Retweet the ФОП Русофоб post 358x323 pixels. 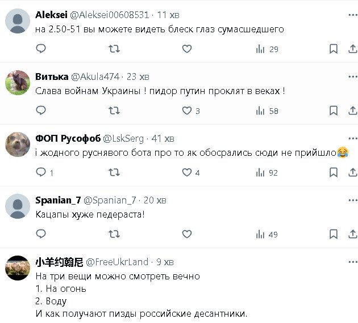[x=114, y=173]
